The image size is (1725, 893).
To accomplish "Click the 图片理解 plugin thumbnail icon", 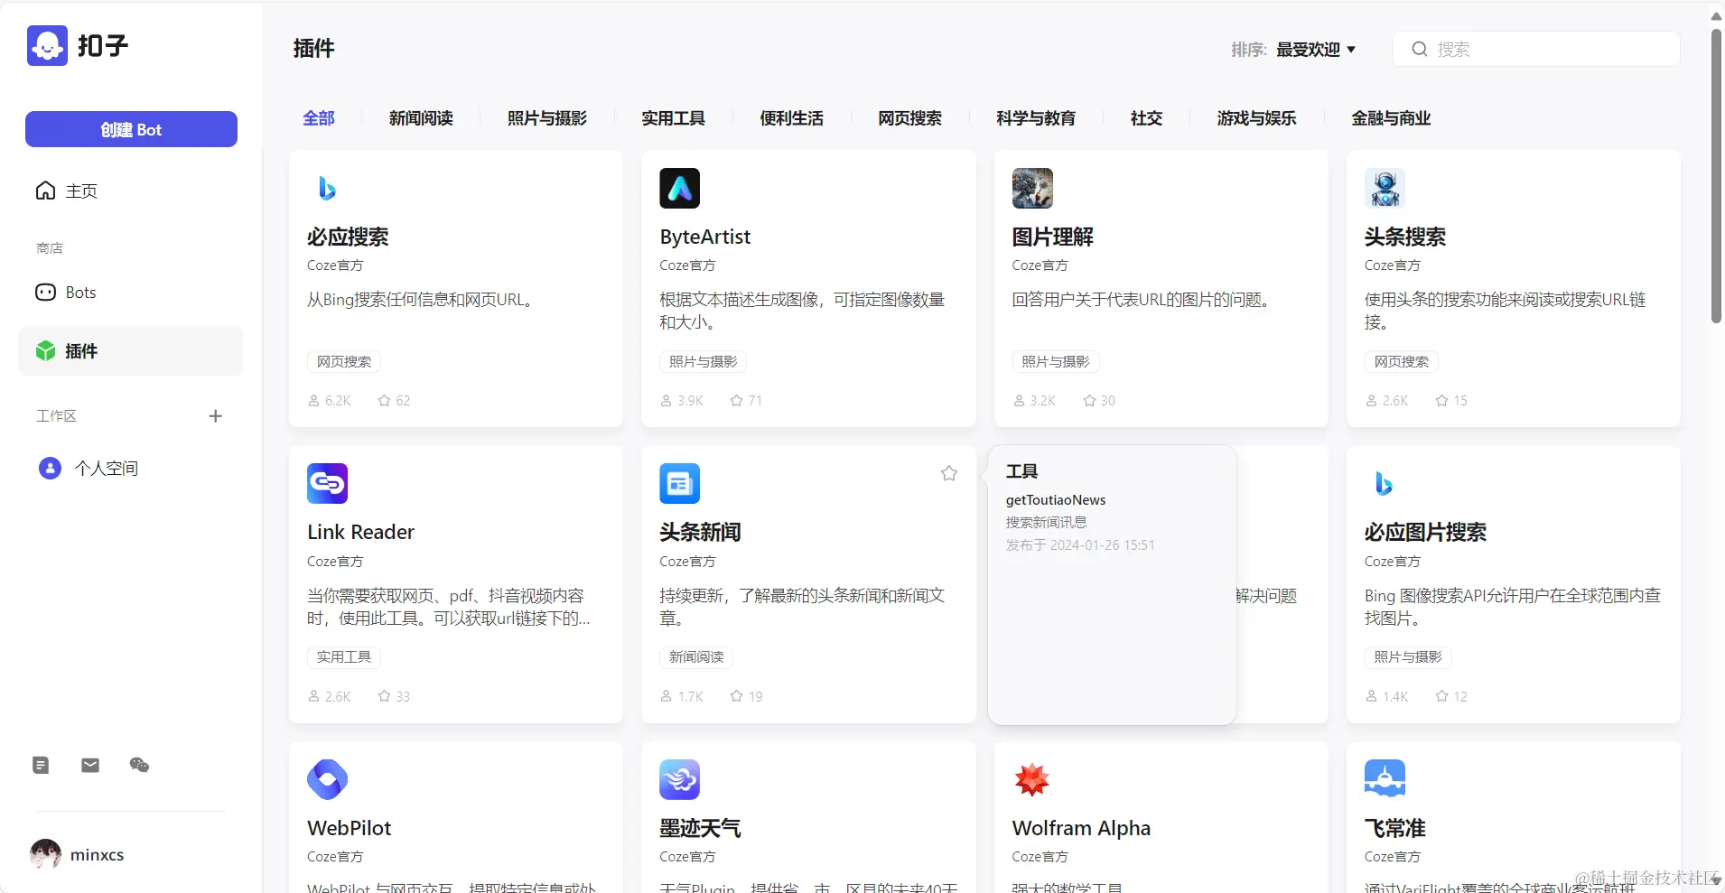I will 1032,188.
